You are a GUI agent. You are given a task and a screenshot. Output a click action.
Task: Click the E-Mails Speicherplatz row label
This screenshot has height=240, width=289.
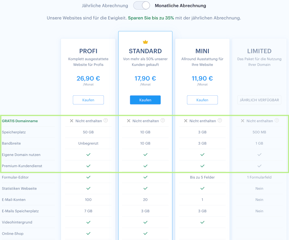[x=20, y=211]
